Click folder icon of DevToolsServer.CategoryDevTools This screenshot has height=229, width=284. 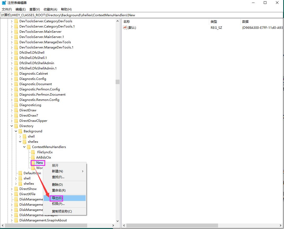pos(16,21)
